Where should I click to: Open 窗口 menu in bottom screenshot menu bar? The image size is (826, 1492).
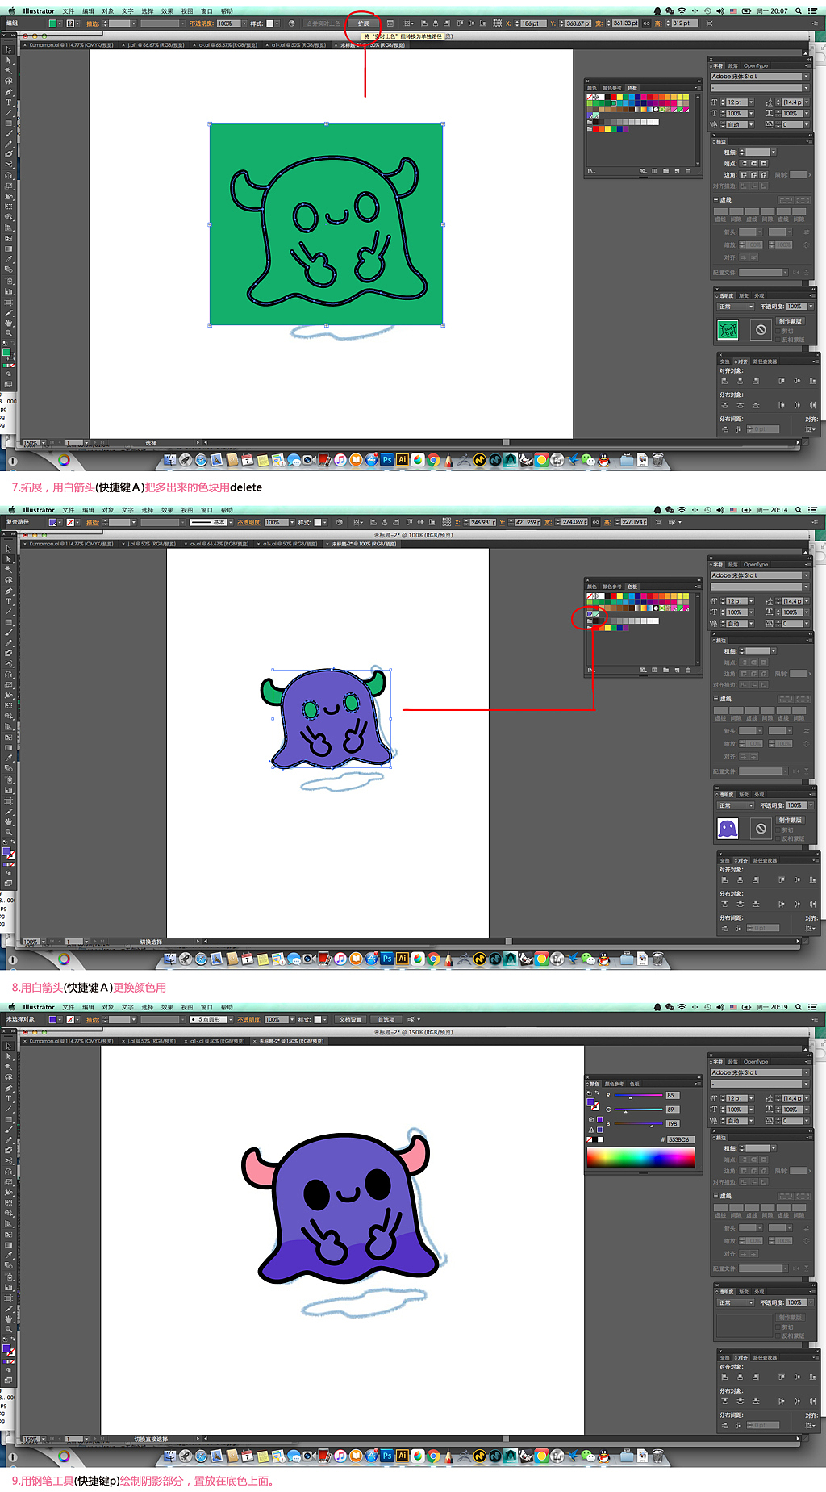[x=206, y=1007]
